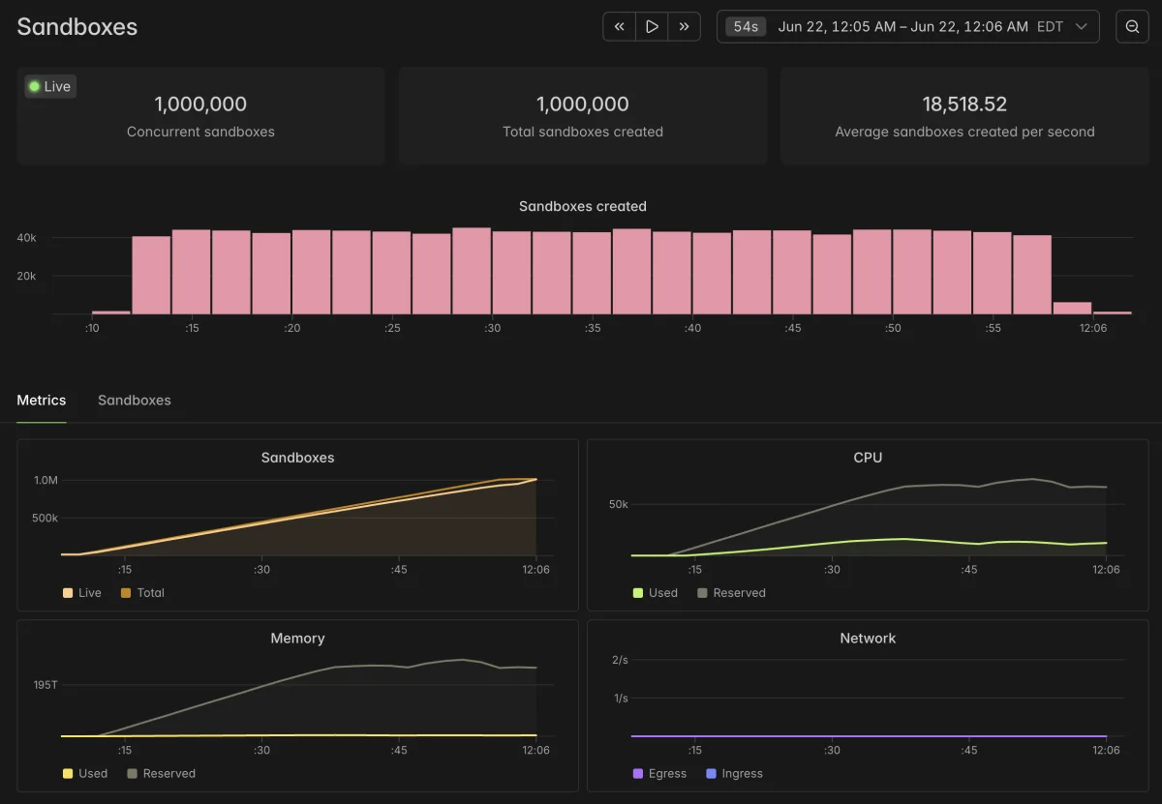Click the Memory chart title
The width and height of the screenshot is (1162, 804).
pyautogui.click(x=297, y=639)
